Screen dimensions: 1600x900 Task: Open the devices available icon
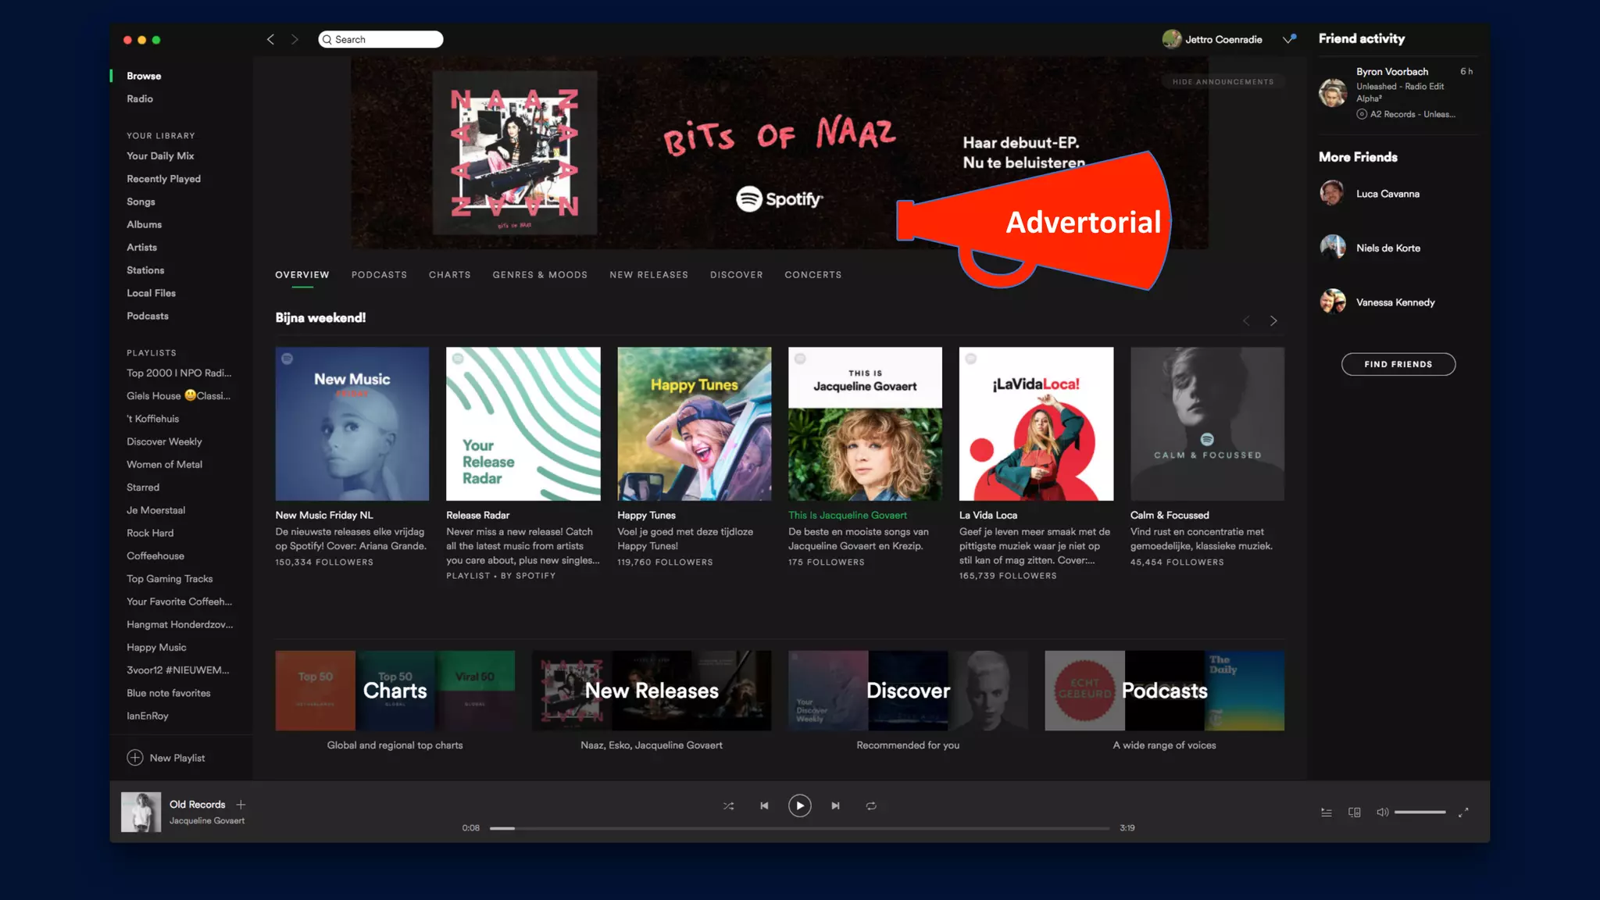[x=1355, y=812]
